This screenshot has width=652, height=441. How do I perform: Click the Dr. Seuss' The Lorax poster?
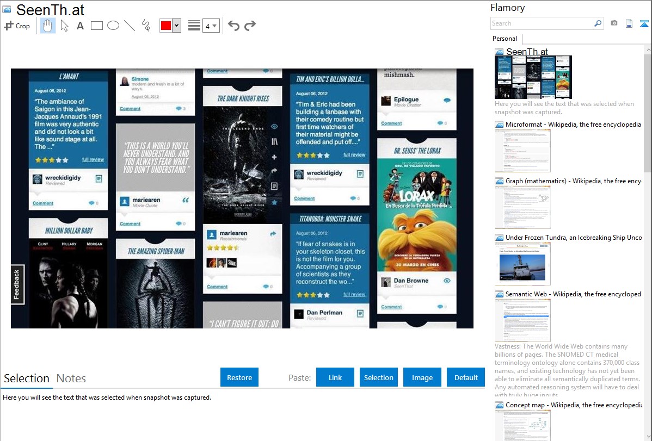[x=417, y=215]
